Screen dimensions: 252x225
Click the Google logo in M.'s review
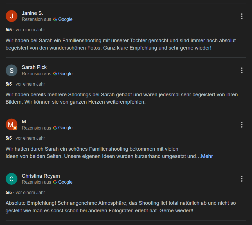[55, 128]
